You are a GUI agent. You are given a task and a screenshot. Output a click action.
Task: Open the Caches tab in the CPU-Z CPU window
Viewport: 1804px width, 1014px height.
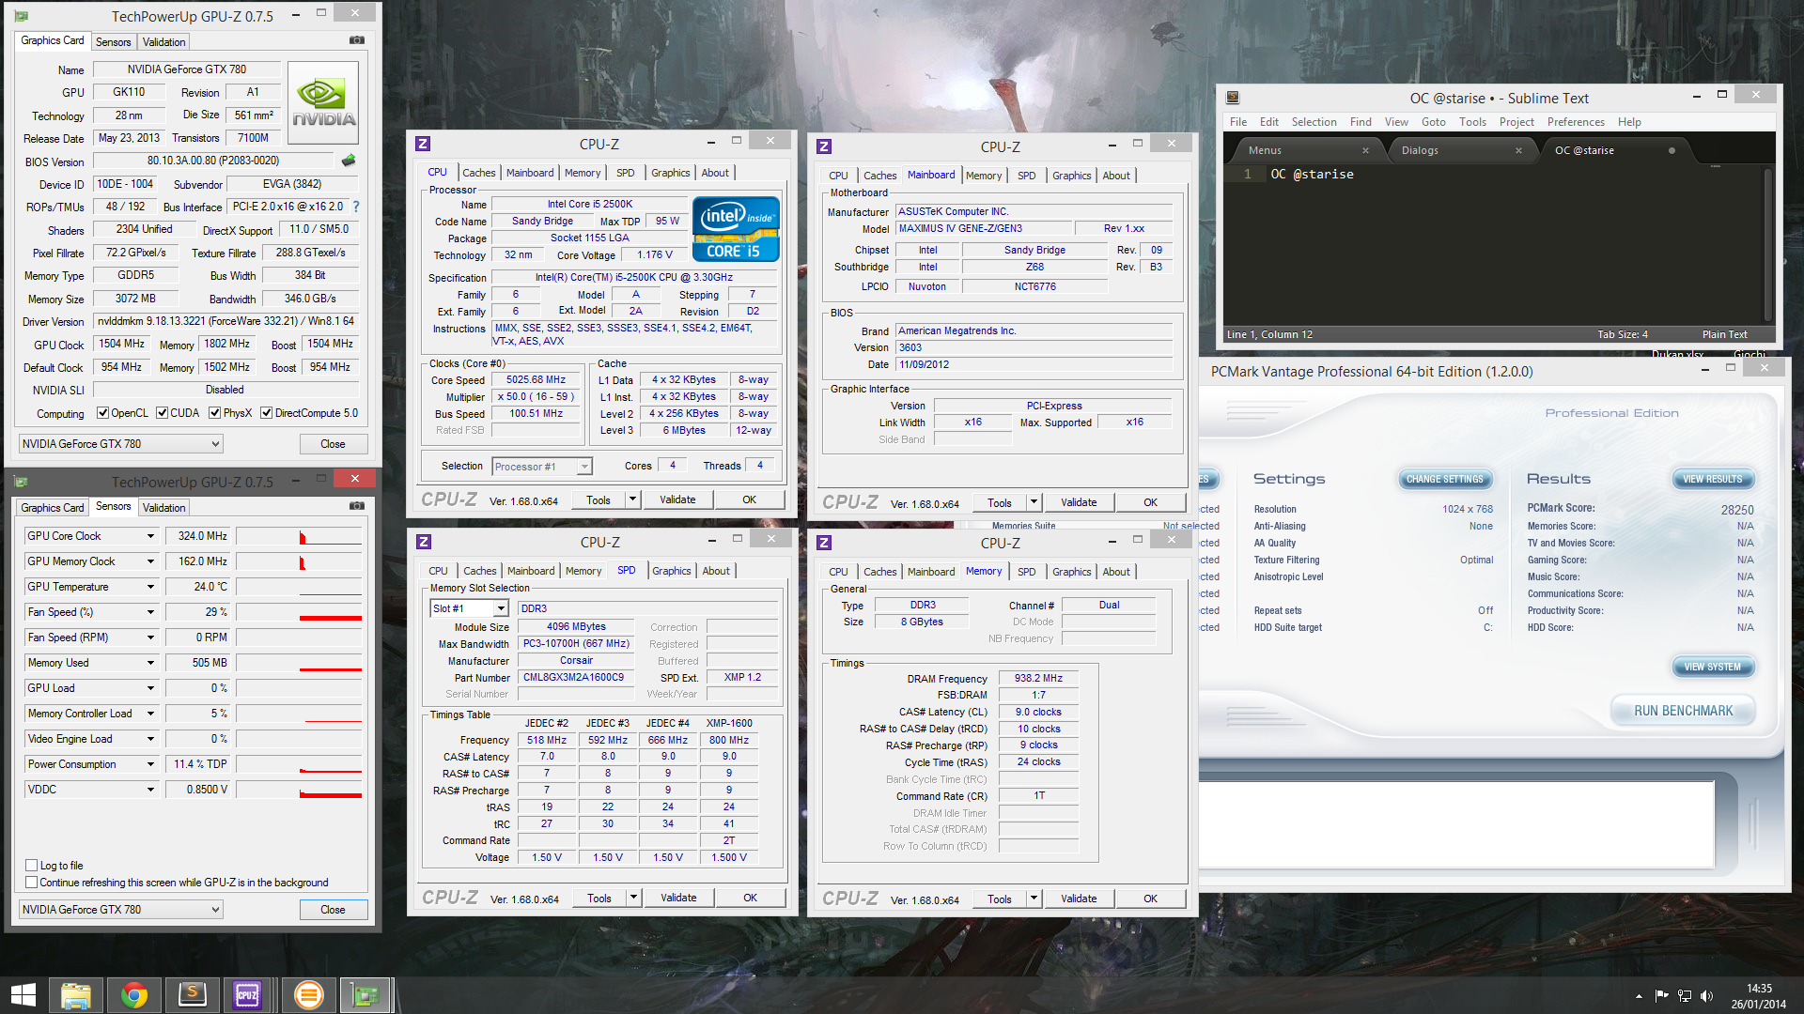pos(479,173)
